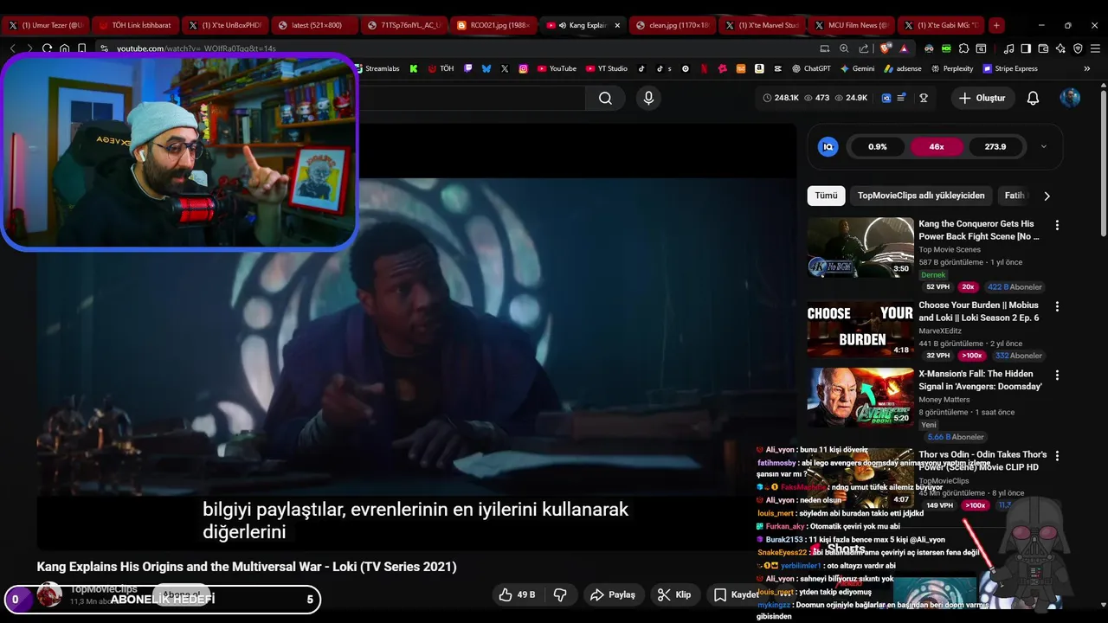The height and width of the screenshot is (623, 1108).
Task: Open the green Kick bookmark icon
Action: point(414,68)
